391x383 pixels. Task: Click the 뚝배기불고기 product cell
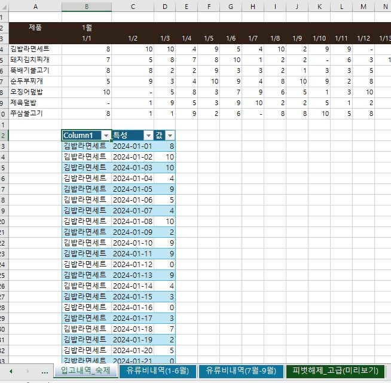tap(35, 71)
